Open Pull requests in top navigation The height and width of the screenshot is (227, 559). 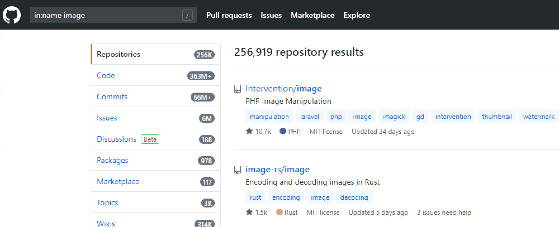pyautogui.click(x=229, y=15)
